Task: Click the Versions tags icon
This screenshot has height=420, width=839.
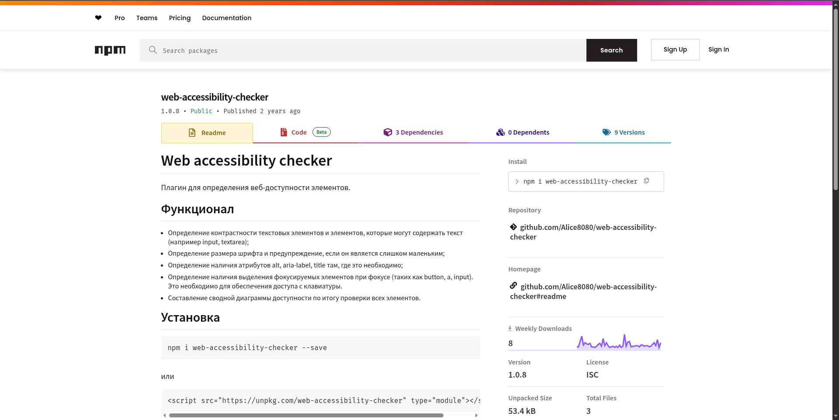Action: tap(607, 132)
